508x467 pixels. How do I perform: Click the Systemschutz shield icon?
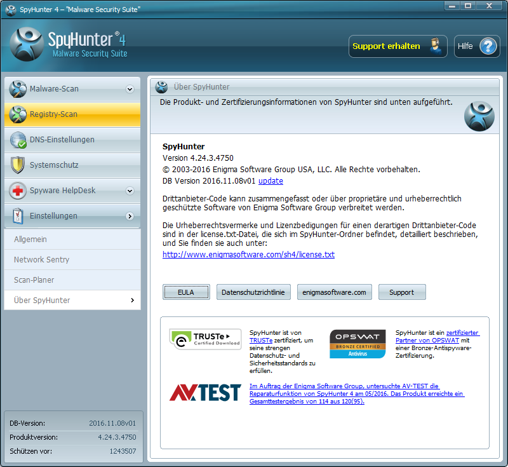coord(18,165)
